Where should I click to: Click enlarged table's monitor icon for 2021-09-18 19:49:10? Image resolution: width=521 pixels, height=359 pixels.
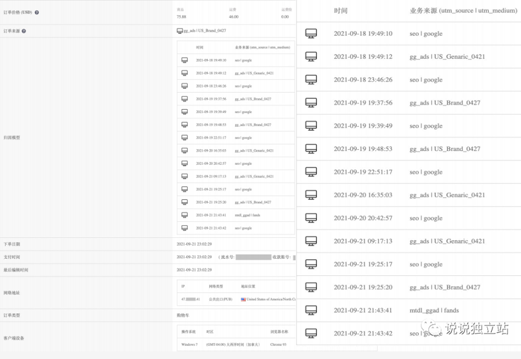tap(311, 34)
